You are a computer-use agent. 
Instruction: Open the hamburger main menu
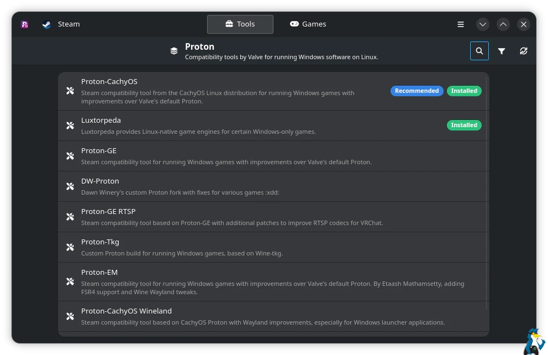(461, 24)
